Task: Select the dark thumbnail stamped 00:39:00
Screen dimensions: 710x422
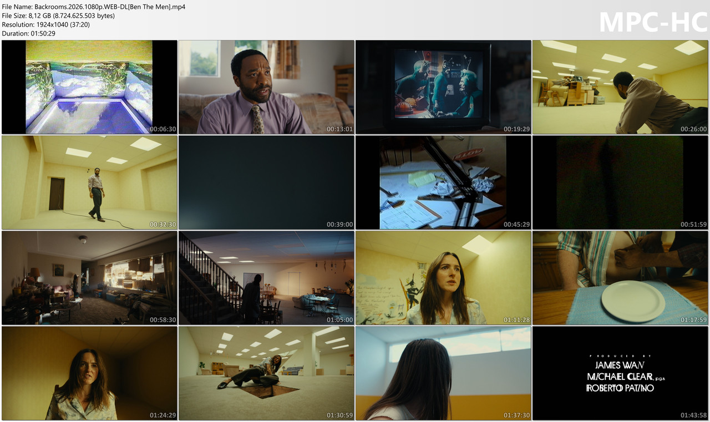Action: [266, 182]
